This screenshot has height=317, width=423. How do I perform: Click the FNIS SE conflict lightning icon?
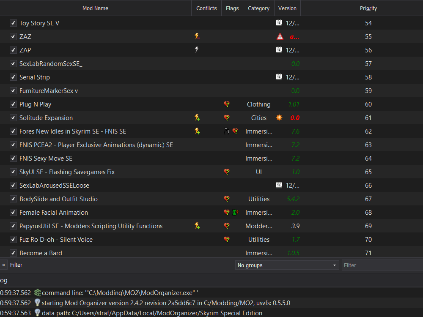pos(197,131)
